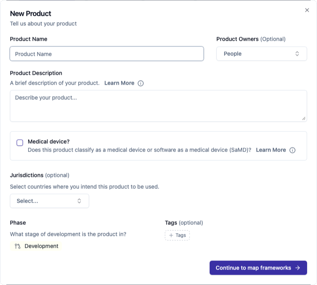The height and width of the screenshot is (285, 317).
Task: Click the Development phase branch icon
Action: (17, 246)
